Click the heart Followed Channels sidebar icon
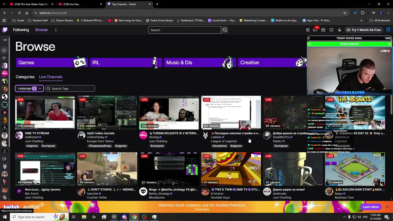 (4, 58)
